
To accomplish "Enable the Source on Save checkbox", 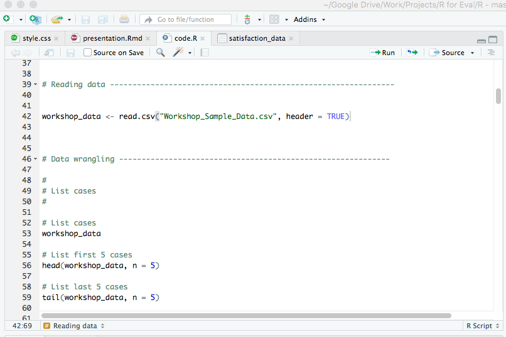I will click(88, 53).
